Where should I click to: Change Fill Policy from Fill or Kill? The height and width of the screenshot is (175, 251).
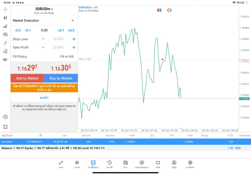coord(66,57)
